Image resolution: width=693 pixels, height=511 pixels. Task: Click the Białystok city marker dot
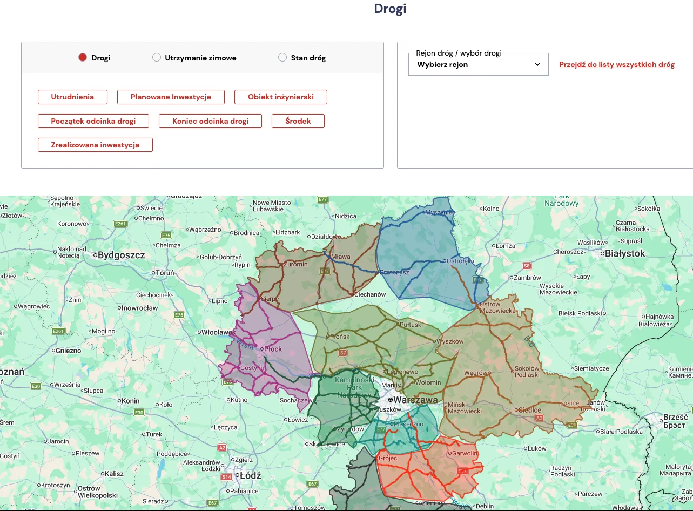(x=602, y=253)
